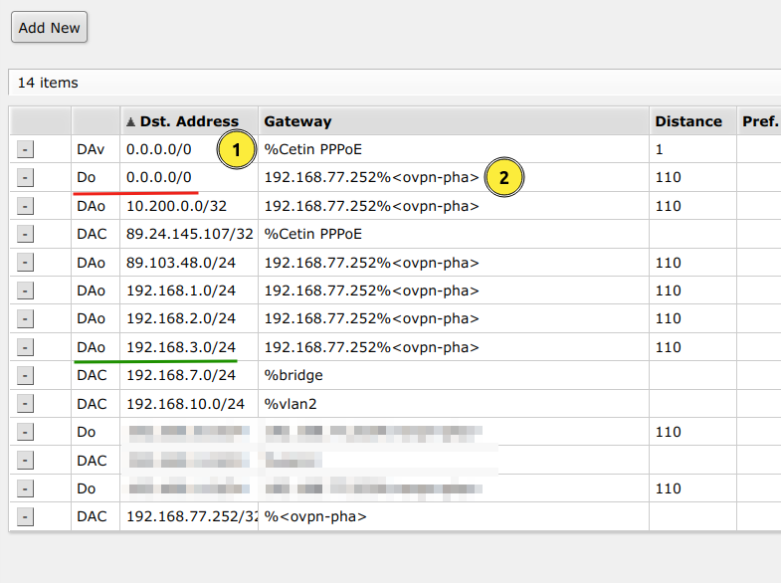Open route 89.24.145.107/32
The height and width of the screenshot is (583, 781).
[190, 234]
